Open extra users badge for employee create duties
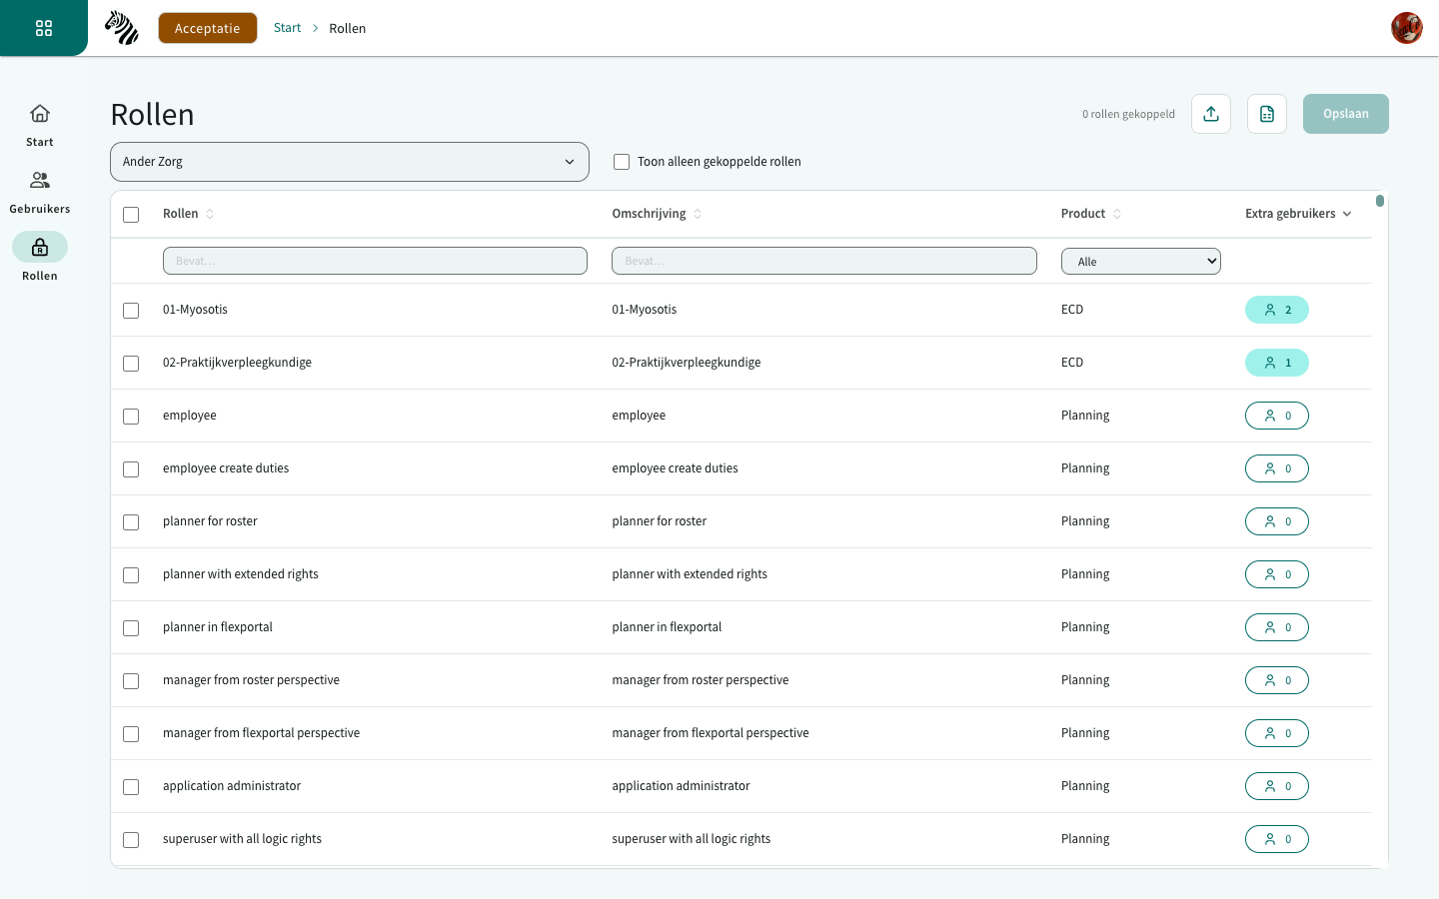 click(x=1277, y=468)
